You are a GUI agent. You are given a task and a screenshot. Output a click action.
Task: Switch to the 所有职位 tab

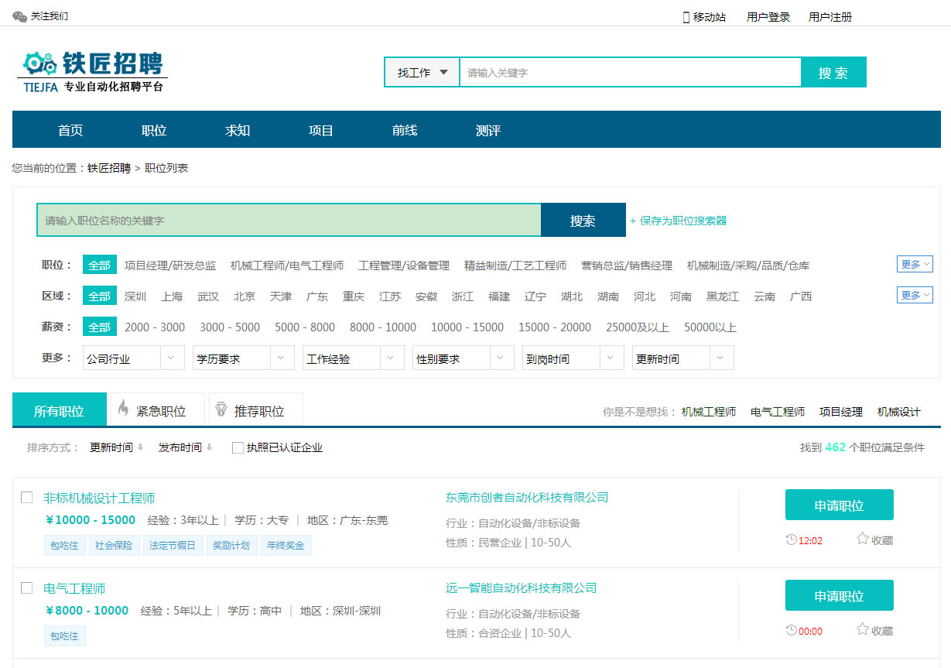[x=59, y=410]
